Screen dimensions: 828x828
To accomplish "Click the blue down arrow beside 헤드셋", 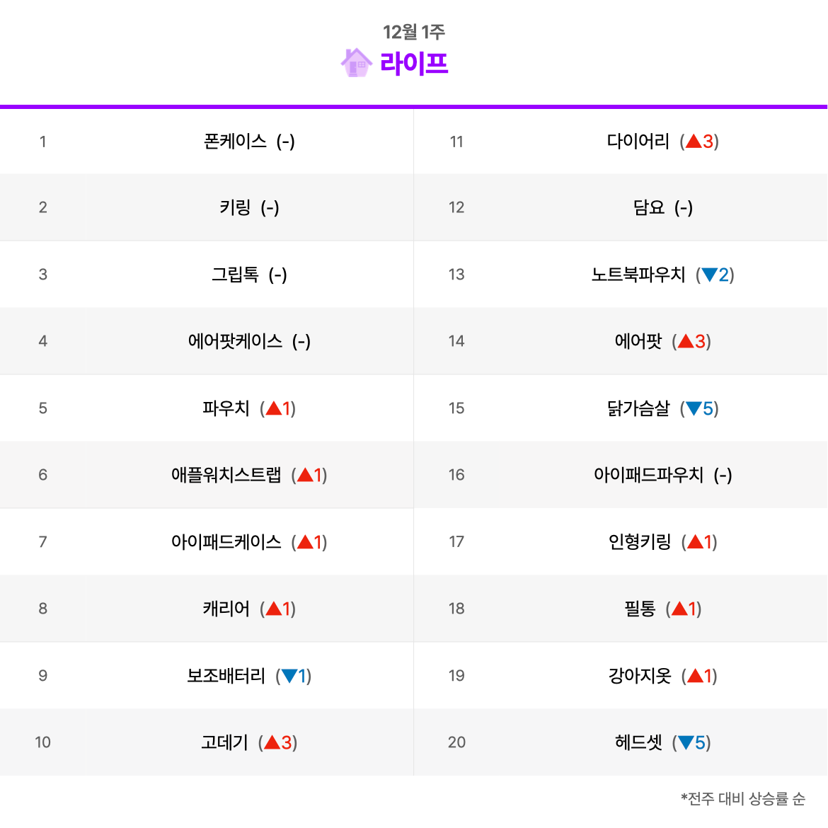I will click(686, 743).
